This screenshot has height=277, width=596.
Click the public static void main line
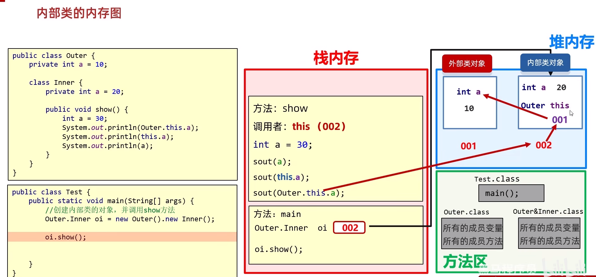pos(111,201)
